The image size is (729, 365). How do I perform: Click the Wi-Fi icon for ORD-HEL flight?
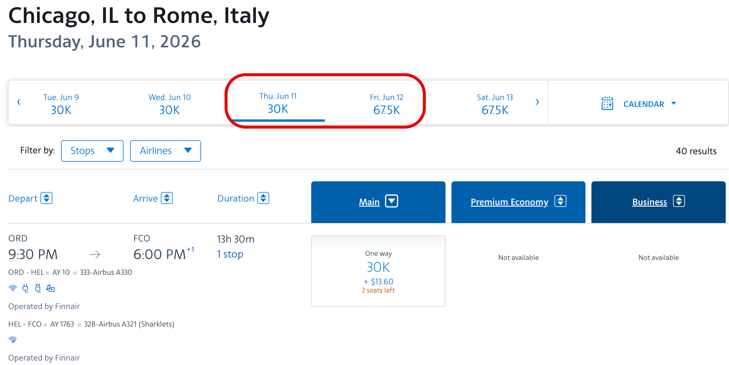click(13, 288)
